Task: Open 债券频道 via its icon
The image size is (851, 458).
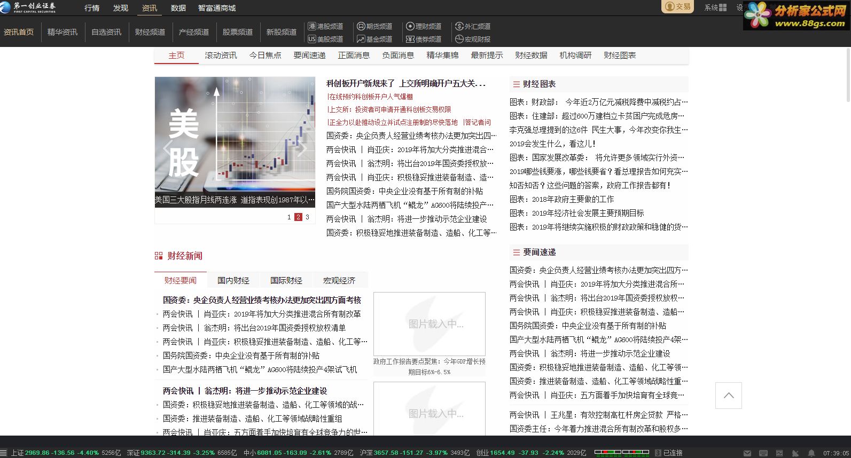Action: 410,39
